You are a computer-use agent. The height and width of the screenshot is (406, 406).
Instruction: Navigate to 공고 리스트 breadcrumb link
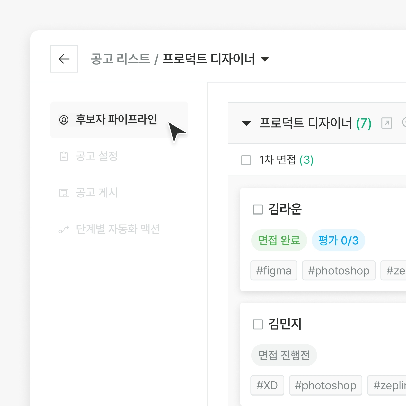click(x=120, y=59)
